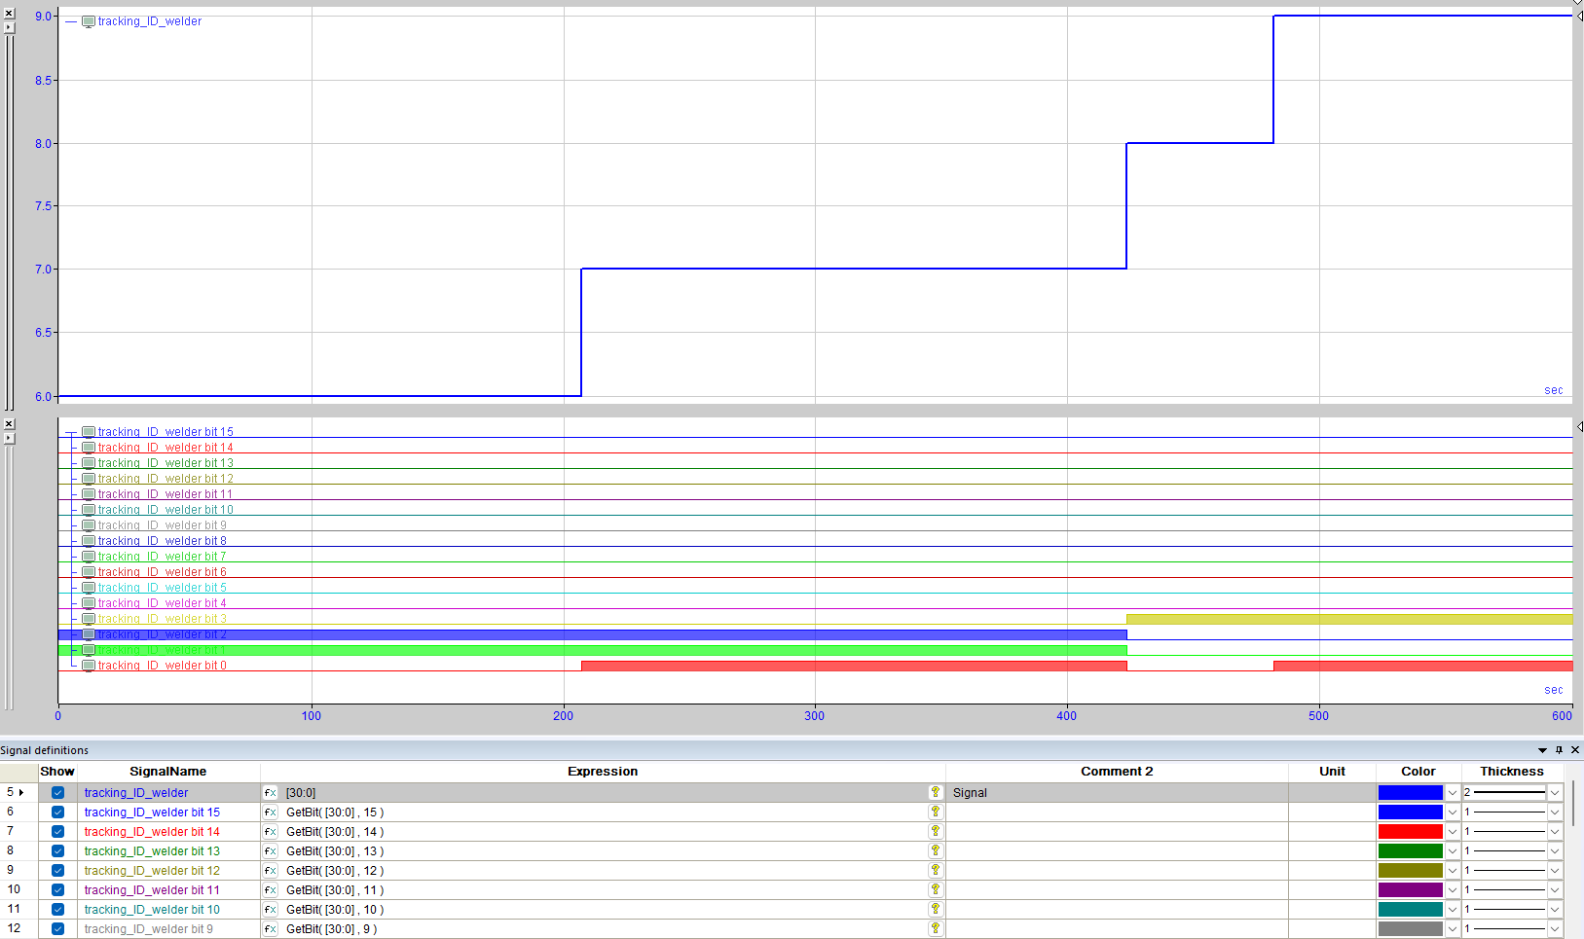Click fx icon in bit 10 row
The height and width of the screenshot is (939, 1584).
[x=271, y=910]
